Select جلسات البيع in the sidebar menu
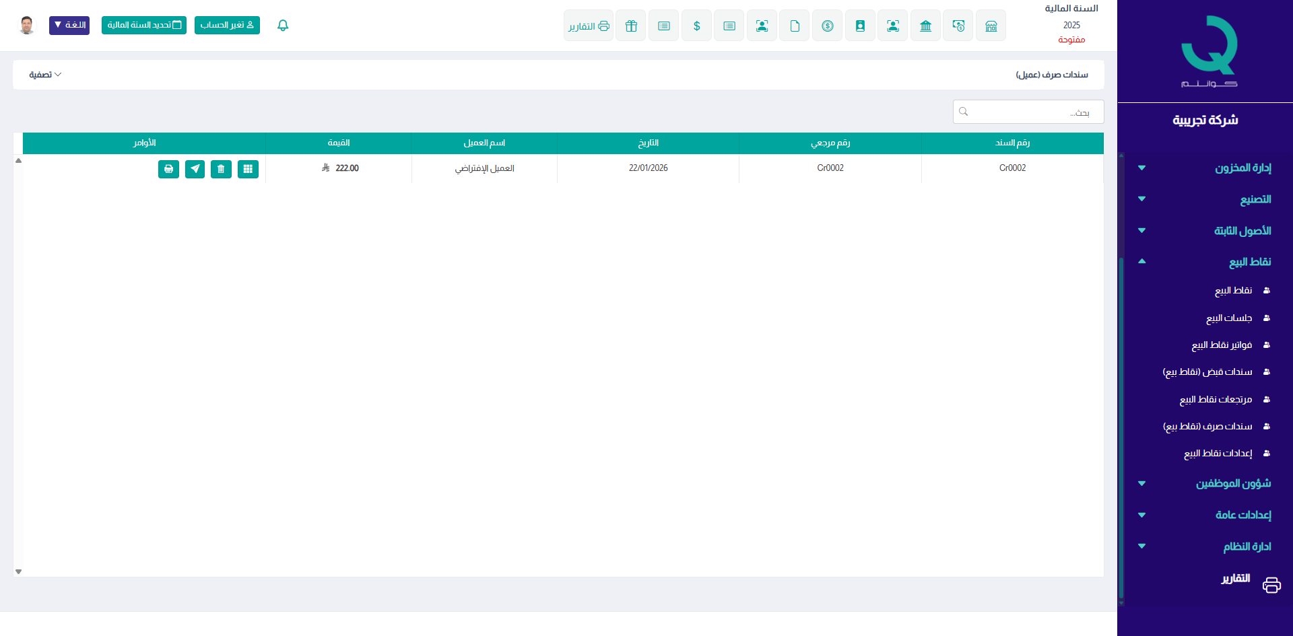1293x636 pixels. (1228, 318)
